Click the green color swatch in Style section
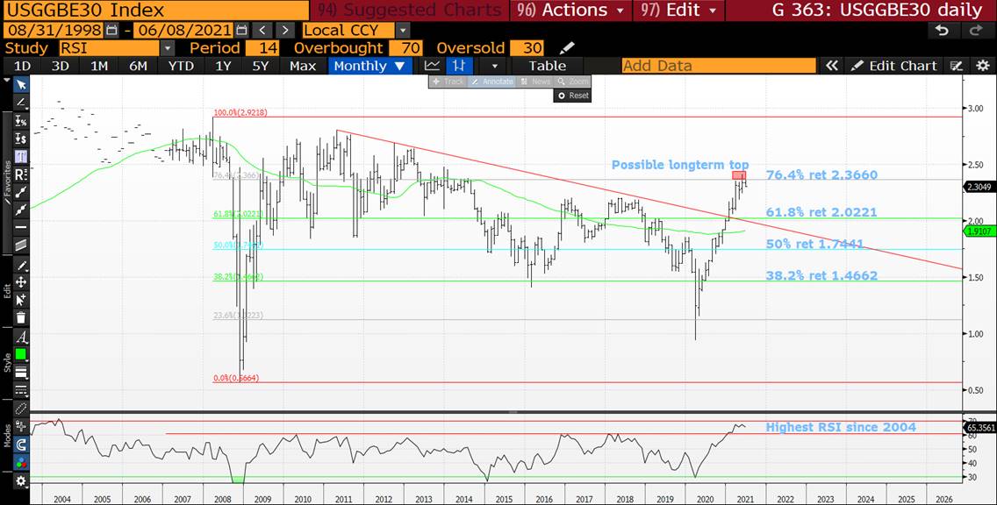This screenshot has width=997, height=505. tap(21, 354)
